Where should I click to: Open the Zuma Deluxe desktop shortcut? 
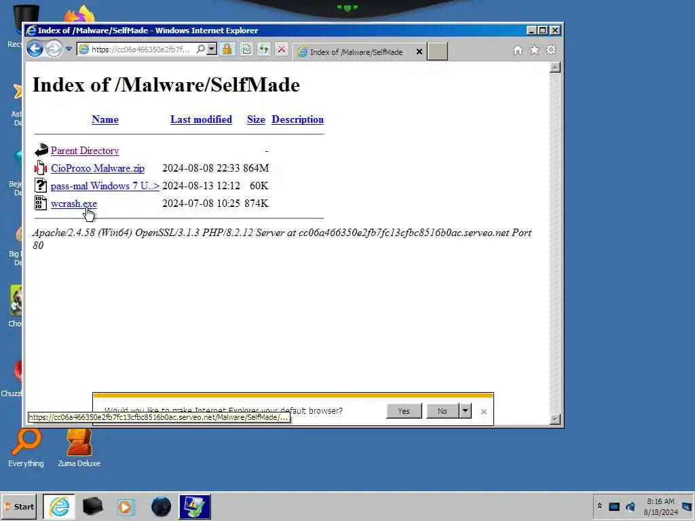coord(79,448)
